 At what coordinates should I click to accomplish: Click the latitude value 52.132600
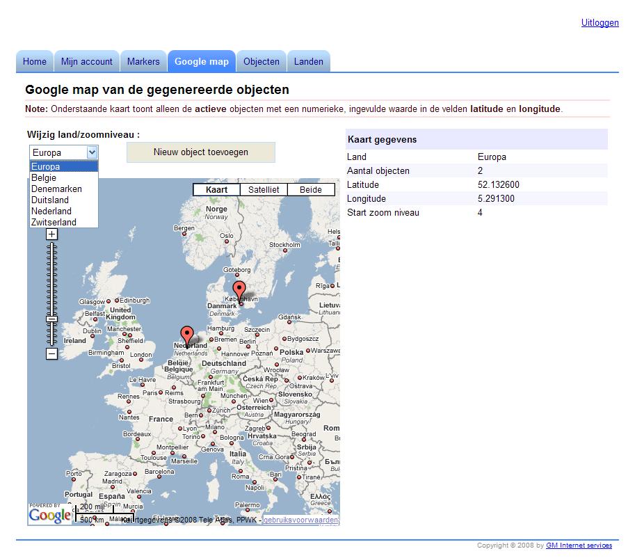point(498,185)
